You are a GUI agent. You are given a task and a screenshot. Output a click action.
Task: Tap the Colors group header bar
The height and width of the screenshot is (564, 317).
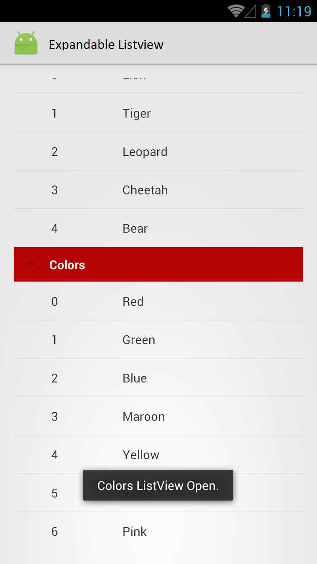click(x=158, y=264)
